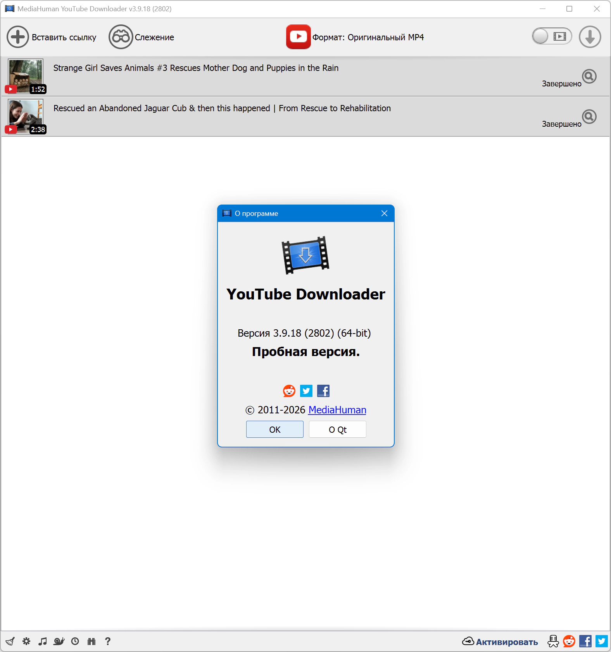The height and width of the screenshot is (652, 611).
Task: Click the start-all-downloads arrow icon
Action: (x=590, y=37)
